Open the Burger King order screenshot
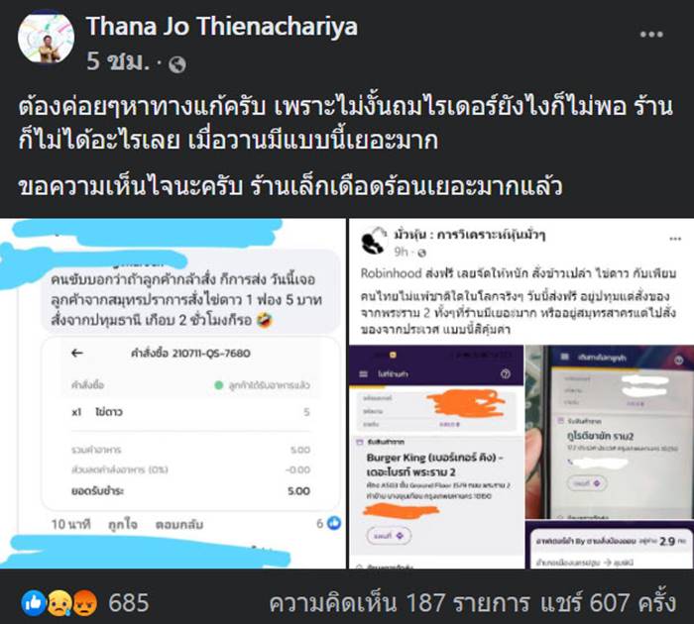 tap(436, 457)
